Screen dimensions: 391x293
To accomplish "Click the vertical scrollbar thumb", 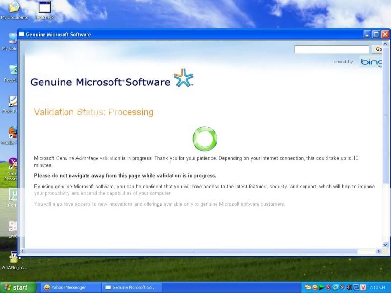I will tap(385, 116).
